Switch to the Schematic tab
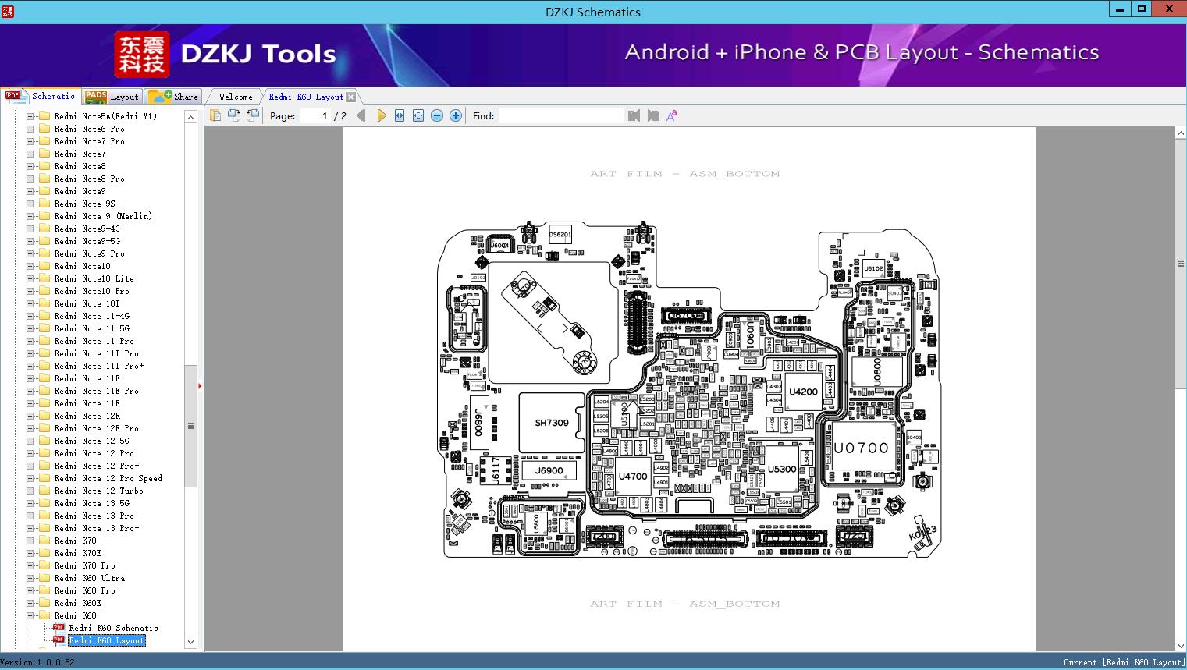 pyautogui.click(x=41, y=96)
